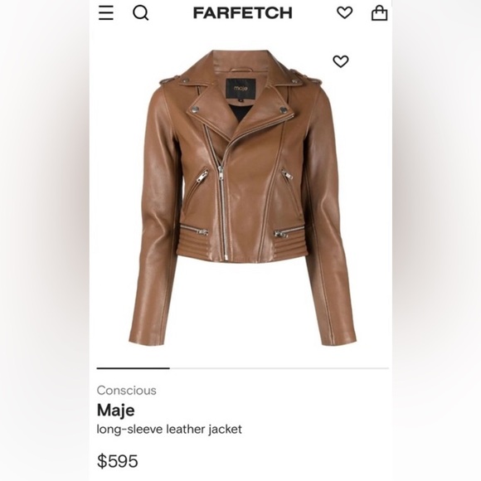Tap the jacket's central asymmetric front zipper

223,197
